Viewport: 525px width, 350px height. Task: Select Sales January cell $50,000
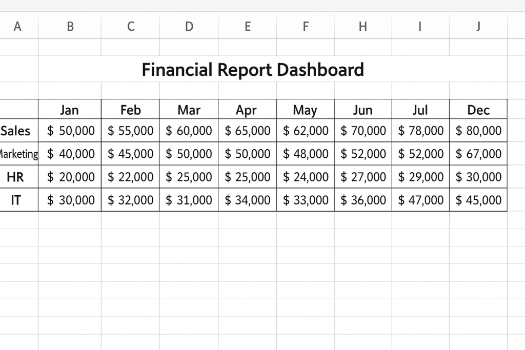70,131
